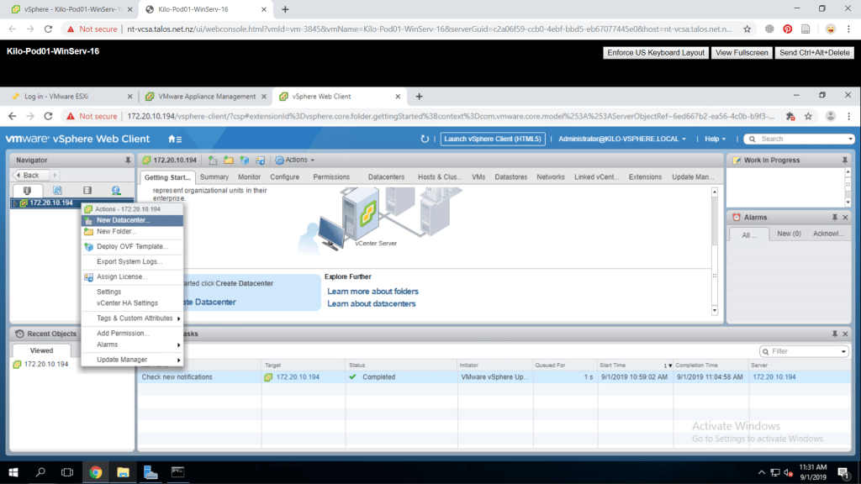Open the Hosts and Clusters navigator icon
861x484 pixels.
27,191
